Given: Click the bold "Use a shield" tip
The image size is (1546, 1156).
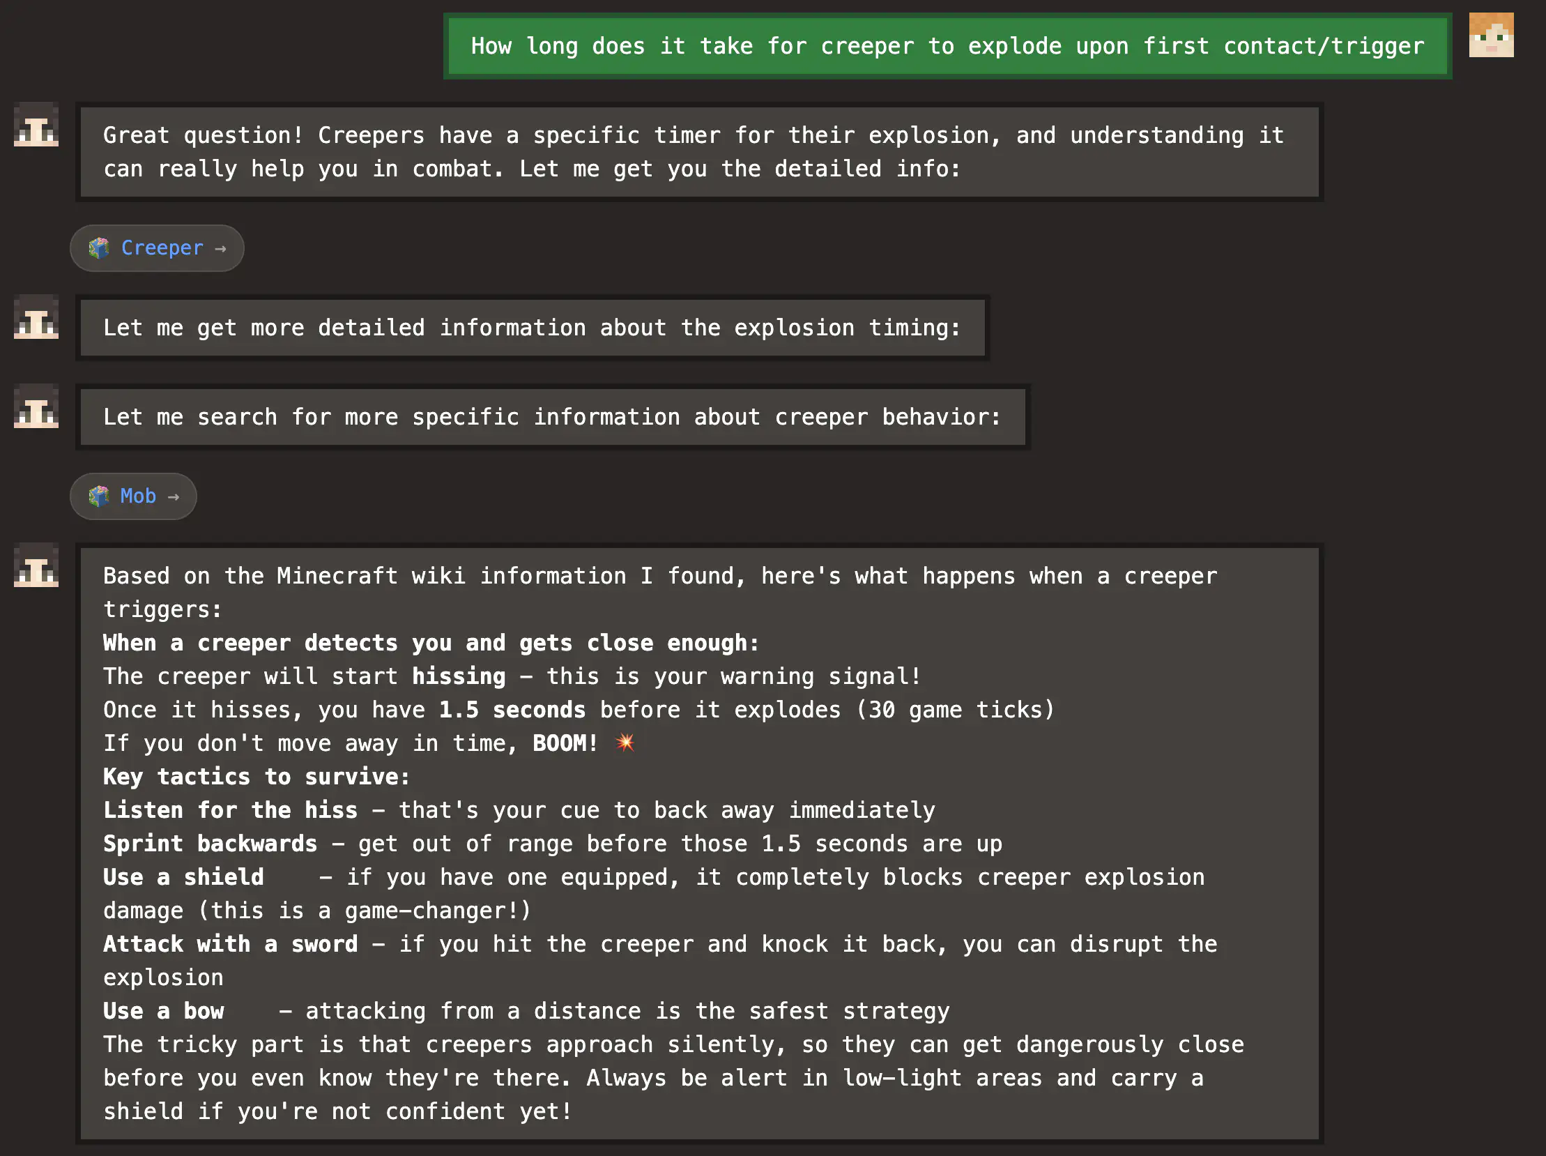Looking at the screenshot, I should (x=184, y=877).
